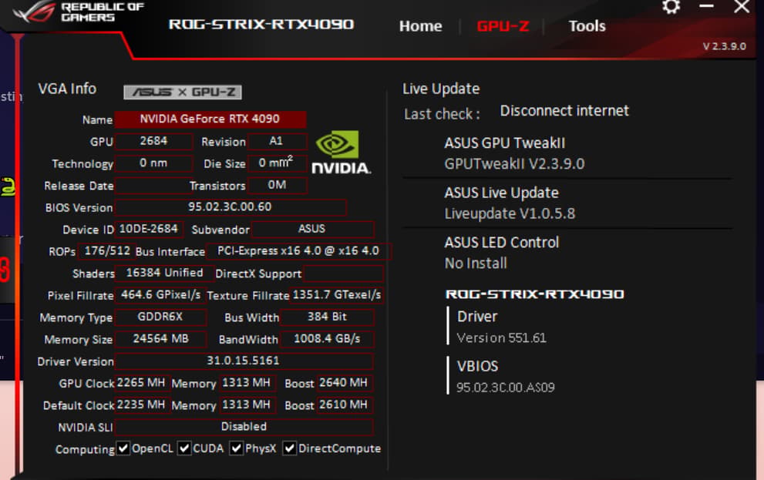The width and height of the screenshot is (764, 480).
Task: Click ASUS GPU TweakII update entry
Action: click(514, 153)
